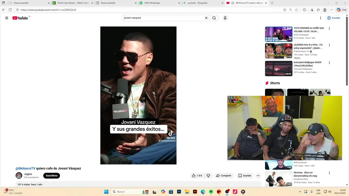Open options menu for TOTO KIRZNER video
Viewport: 349px width, 196px height.
pyautogui.click(x=329, y=29)
